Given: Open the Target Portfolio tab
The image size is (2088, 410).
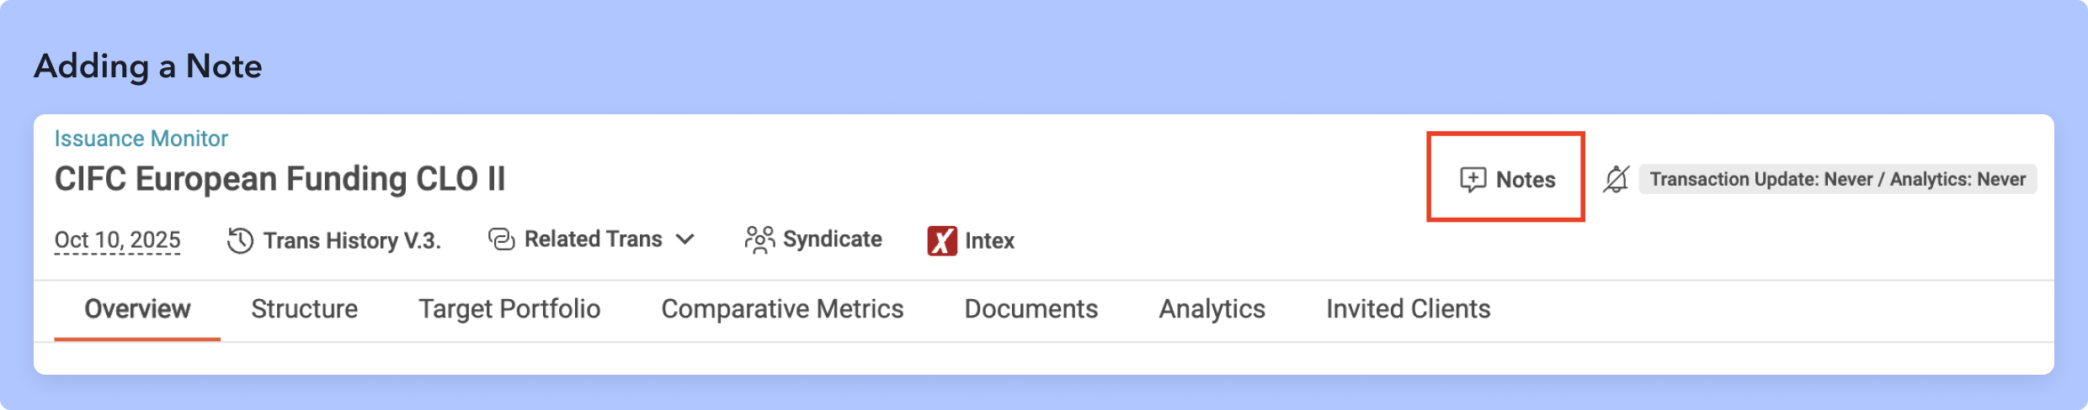Looking at the screenshot, I should (509, 309).
